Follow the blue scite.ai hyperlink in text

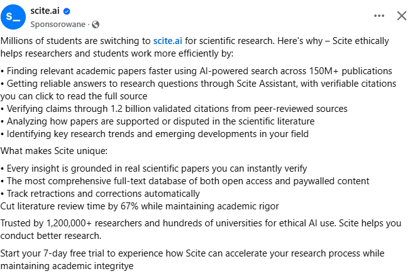point(168,41)
